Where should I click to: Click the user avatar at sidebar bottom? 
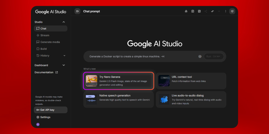pyautogui.click(x=38, y=124)
